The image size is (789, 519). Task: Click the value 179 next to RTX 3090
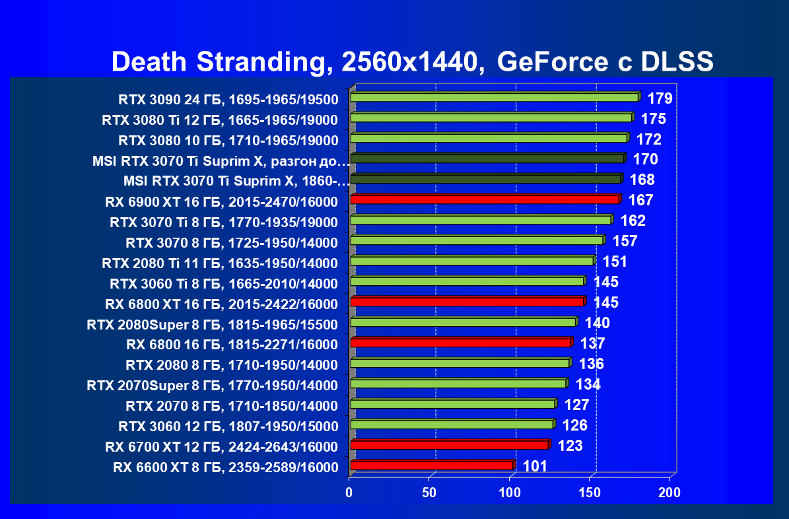click(x=660, y=98)
